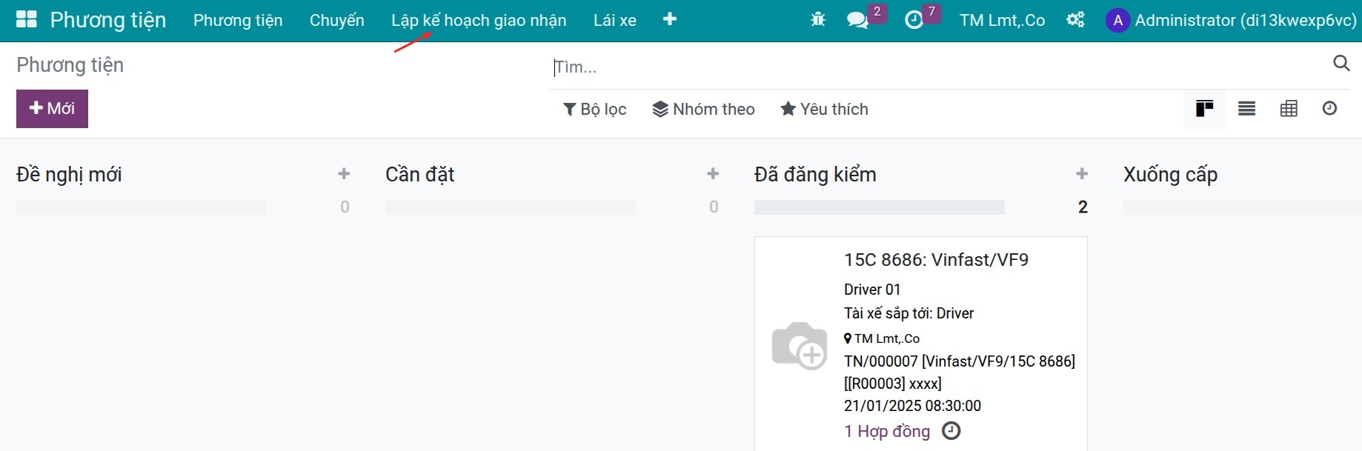Open the Yêu thích favorites dropdown
Image resolution: width=1362 pixels, height=451 pixels.
pyautogui.click(x=824, y=109)
